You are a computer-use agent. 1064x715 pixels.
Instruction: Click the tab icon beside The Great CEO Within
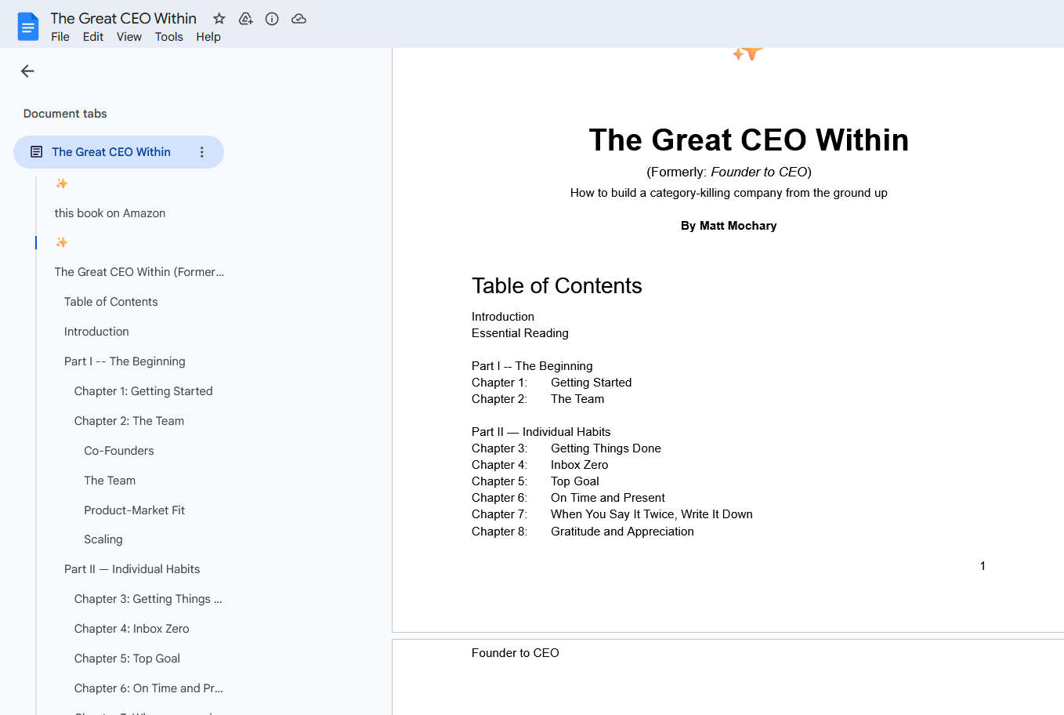[x=36, y=152]
